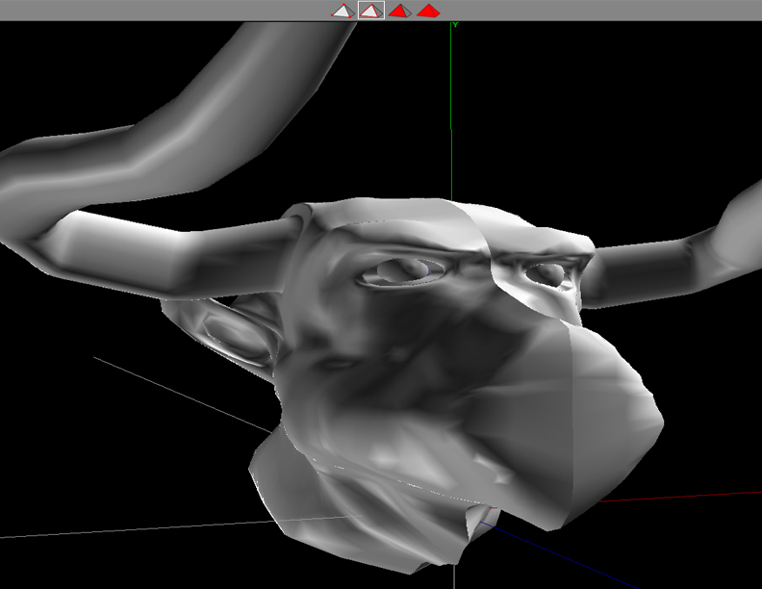Viewport: 762px width, 589px height.
Task: Select the body selection mode icon
Action: [x=428, y=11]
